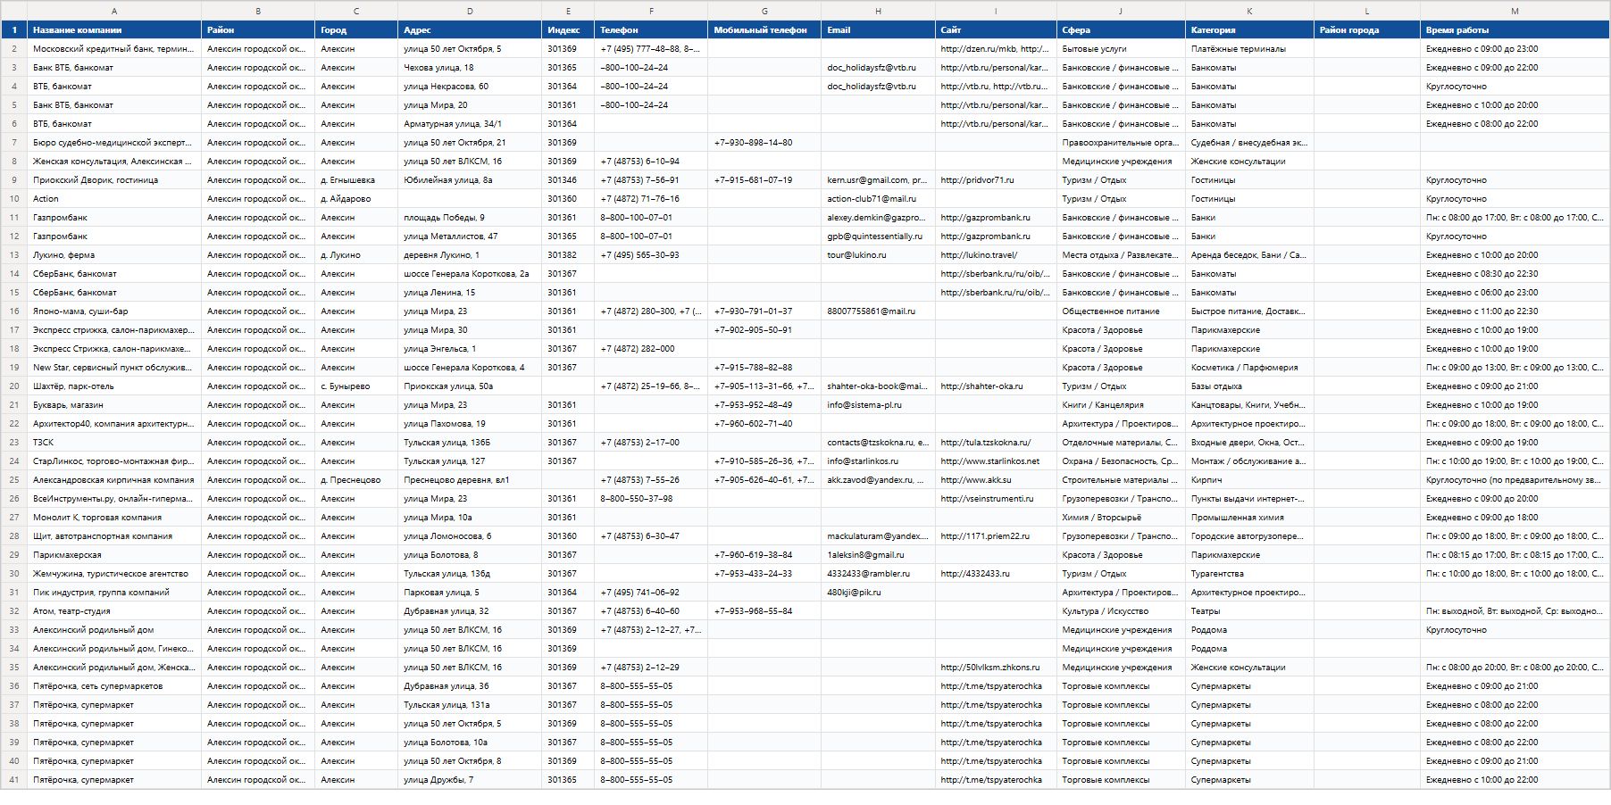The width and height of the screenshot is (1611, 805).
Task: Select the 'Турагентства' category cell
Action: 1249,574
